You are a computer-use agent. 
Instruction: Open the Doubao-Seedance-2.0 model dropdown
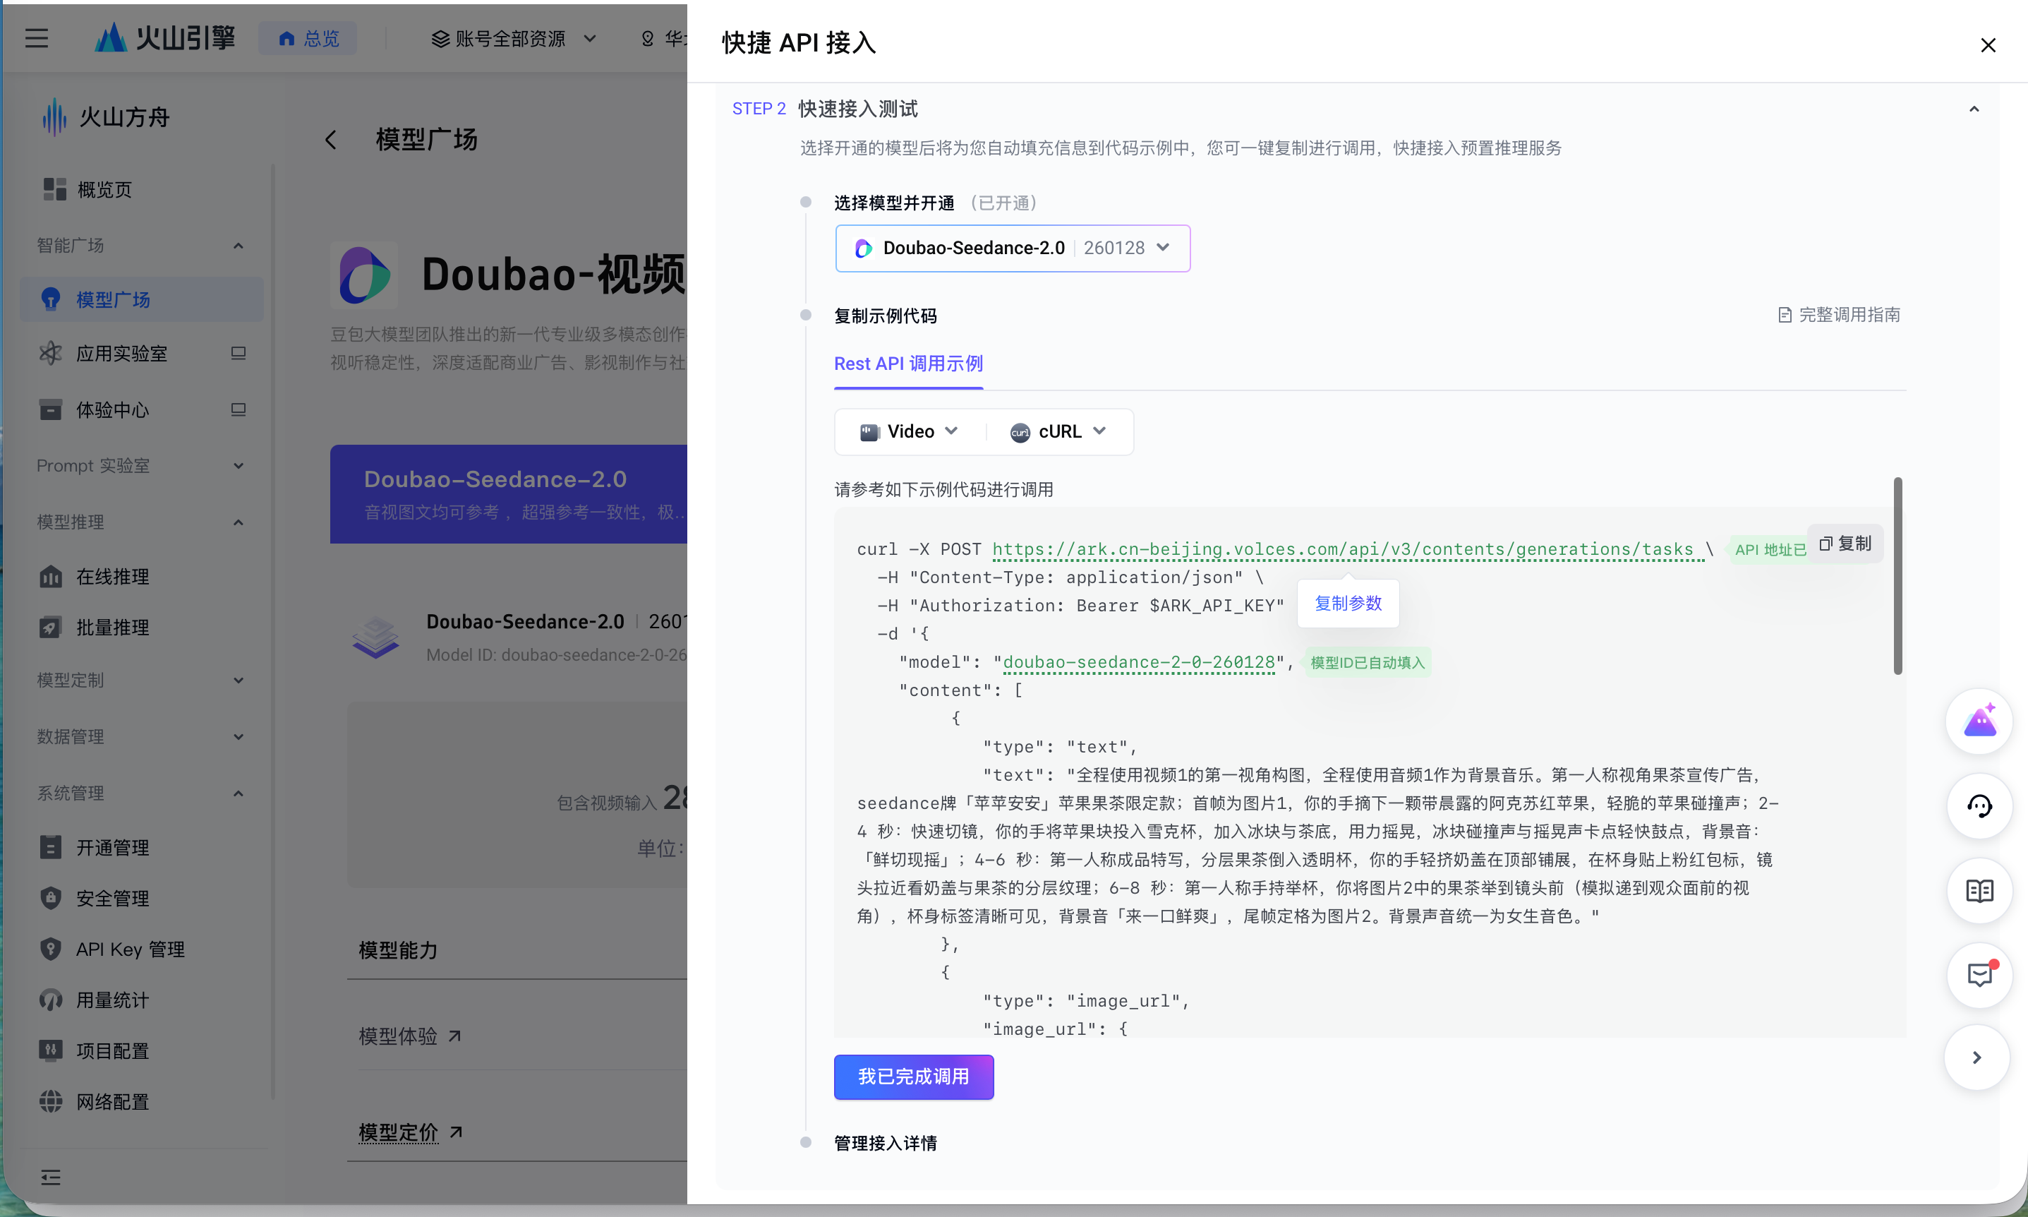tap(1012, 248)
